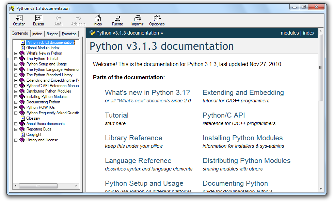Screen dimensions: 334x202
Task: Print page with Imprimir icon
Action: coord(137,18)
